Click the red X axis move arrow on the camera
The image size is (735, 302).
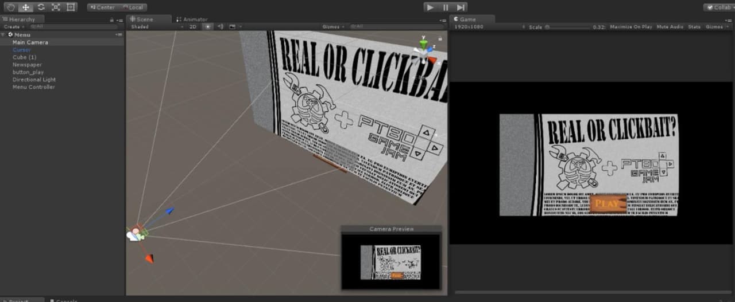[x=149, y=258]
